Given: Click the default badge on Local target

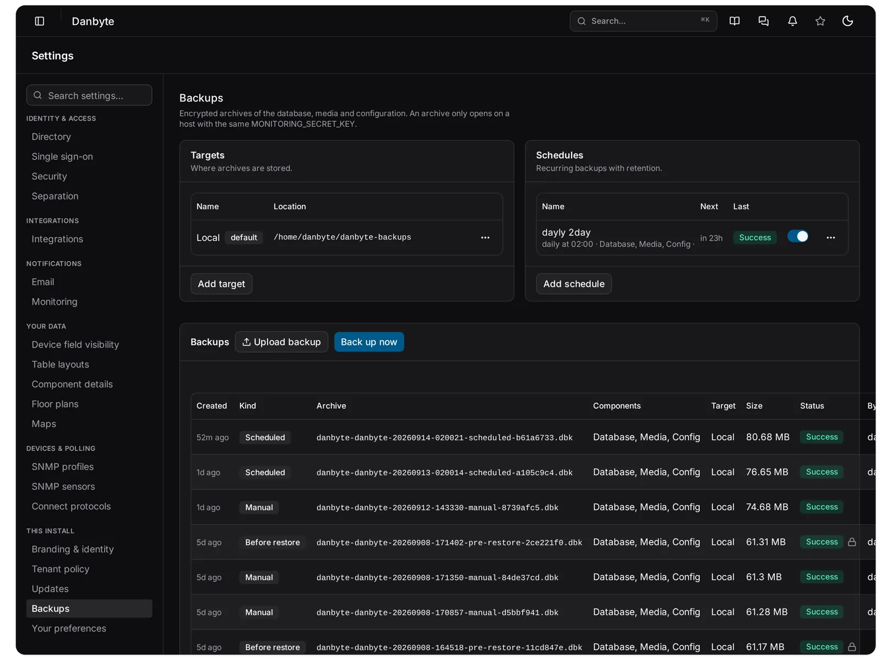Looking at the screenshot, I should coord(244,237).
